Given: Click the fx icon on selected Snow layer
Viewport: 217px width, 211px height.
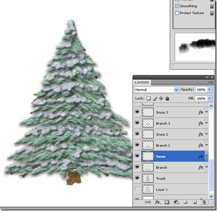Looking at the screenshot, I should [x=201, y=156].
